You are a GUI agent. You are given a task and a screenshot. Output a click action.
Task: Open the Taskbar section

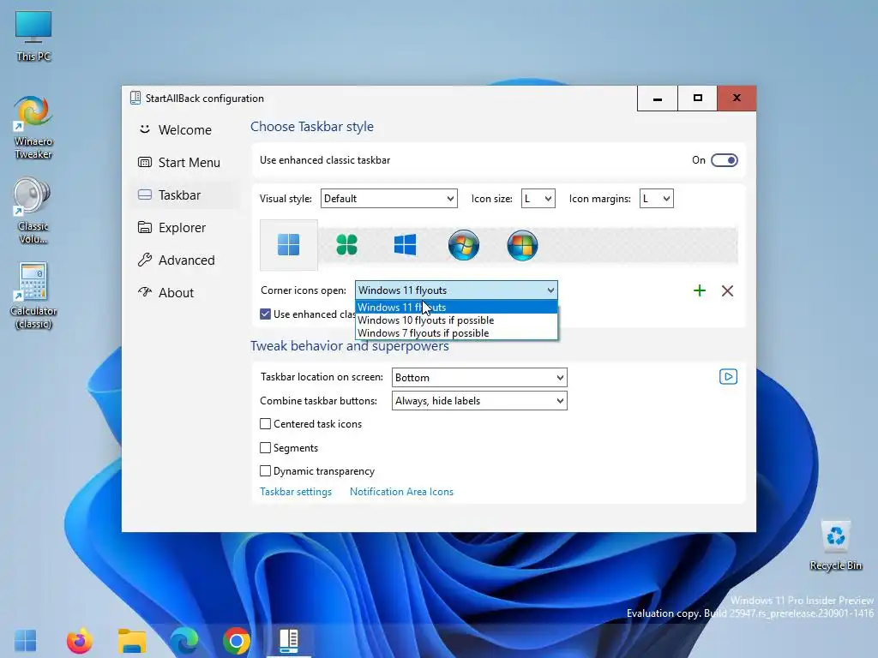(185, 195)
